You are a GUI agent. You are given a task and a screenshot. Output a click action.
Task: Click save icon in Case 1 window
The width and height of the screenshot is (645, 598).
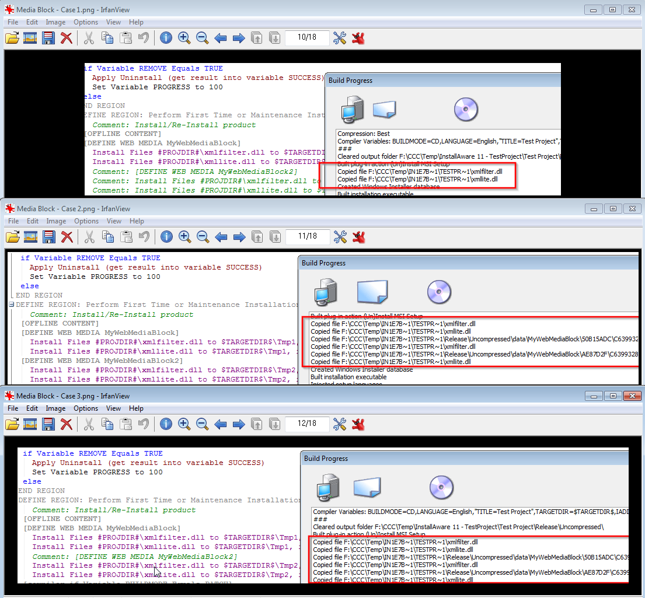[48, 39]
